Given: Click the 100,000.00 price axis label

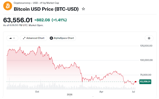Looking at the screenshot, I should 146,60.
